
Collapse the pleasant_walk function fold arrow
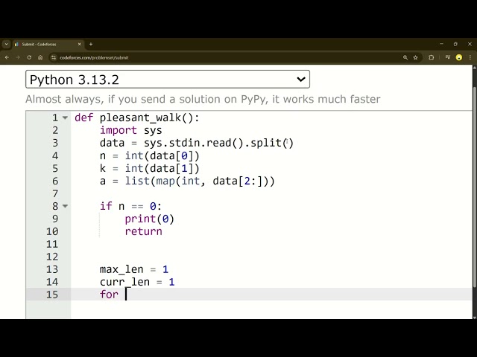pos(66,118)
